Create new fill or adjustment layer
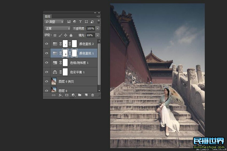Image resolution: width=227 pixels, height=151 pixels. [73, 95]
